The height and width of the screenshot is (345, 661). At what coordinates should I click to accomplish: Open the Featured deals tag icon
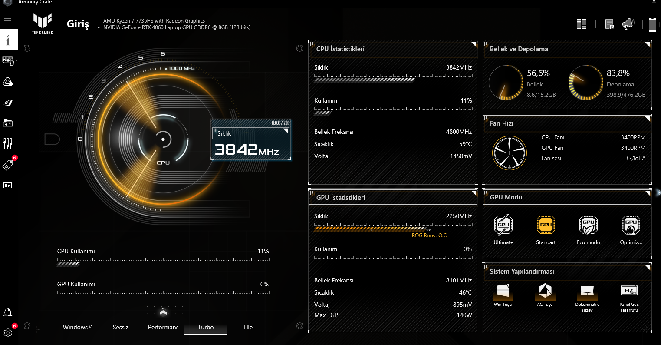click(x=8, y=165)
